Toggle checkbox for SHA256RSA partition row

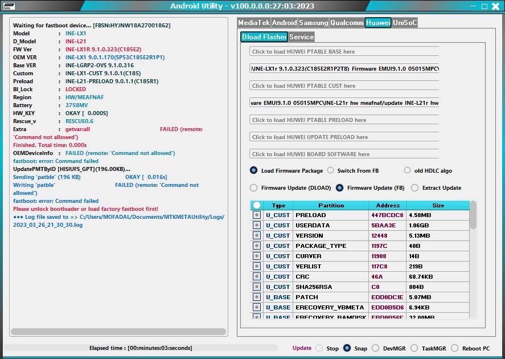(257, 287)
